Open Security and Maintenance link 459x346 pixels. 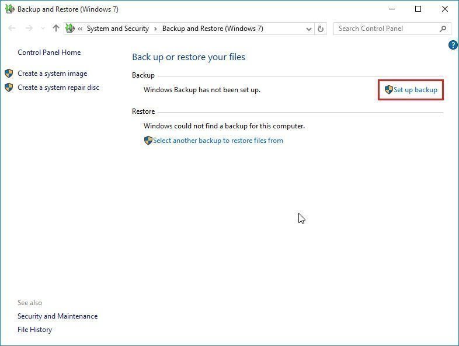coord(57,316)
